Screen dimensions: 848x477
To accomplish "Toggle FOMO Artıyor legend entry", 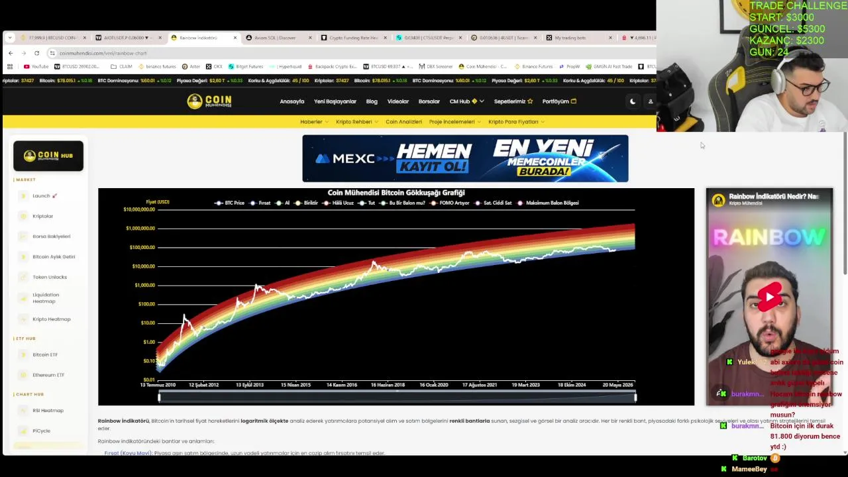I will pos(450,203).
